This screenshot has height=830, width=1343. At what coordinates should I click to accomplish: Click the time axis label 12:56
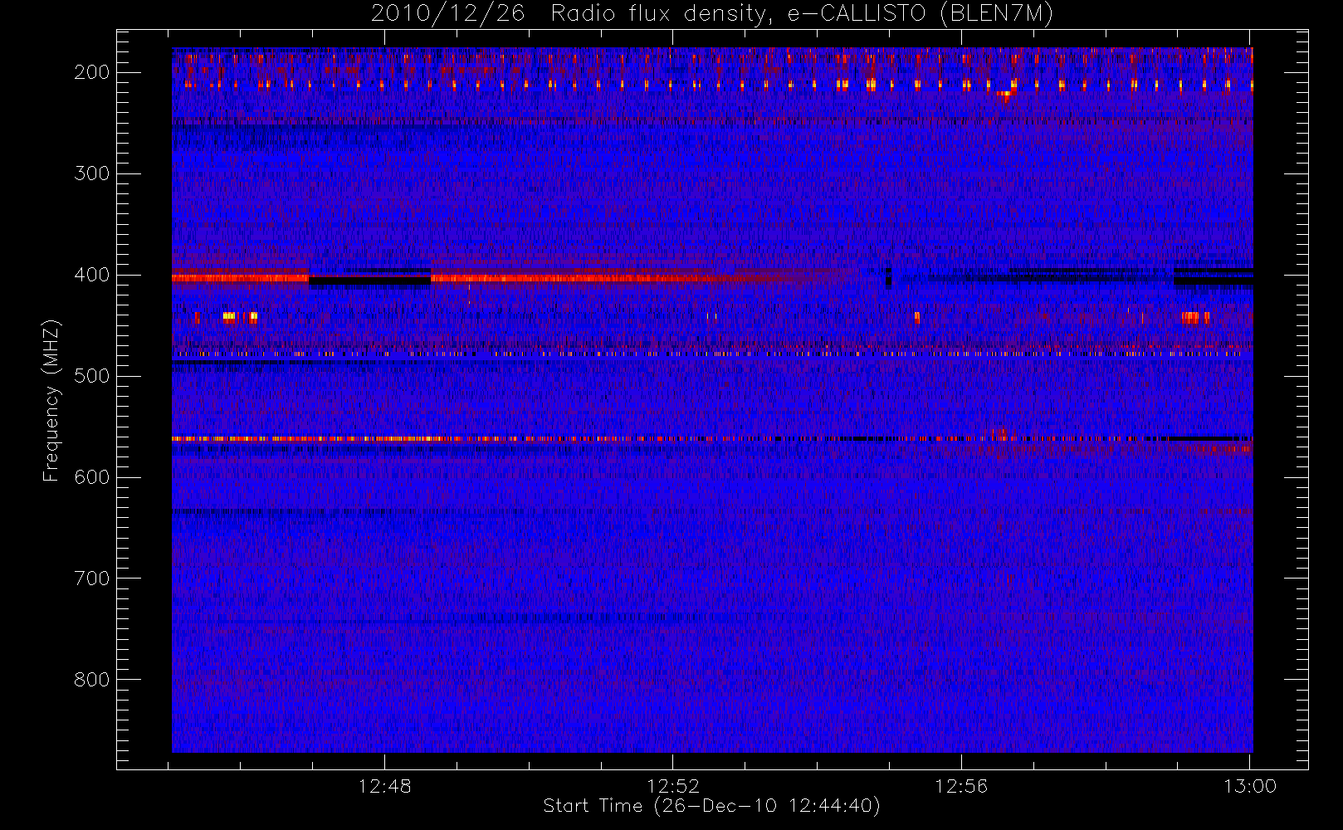961,786
